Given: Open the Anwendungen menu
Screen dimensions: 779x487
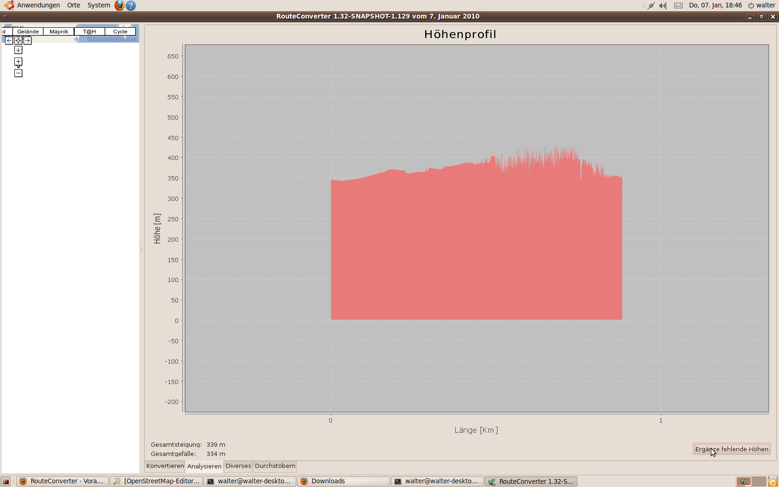Looking at the screenshot, I should 38,6.
